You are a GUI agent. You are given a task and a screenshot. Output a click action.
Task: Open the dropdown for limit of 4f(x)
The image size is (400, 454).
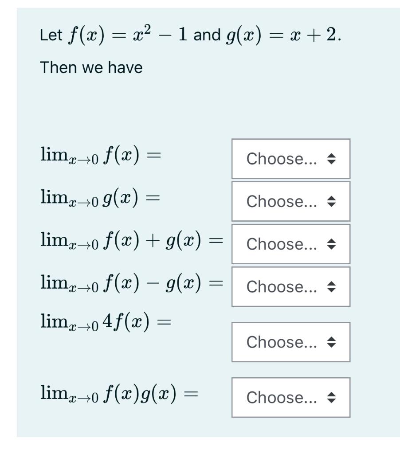pos(290,342)
